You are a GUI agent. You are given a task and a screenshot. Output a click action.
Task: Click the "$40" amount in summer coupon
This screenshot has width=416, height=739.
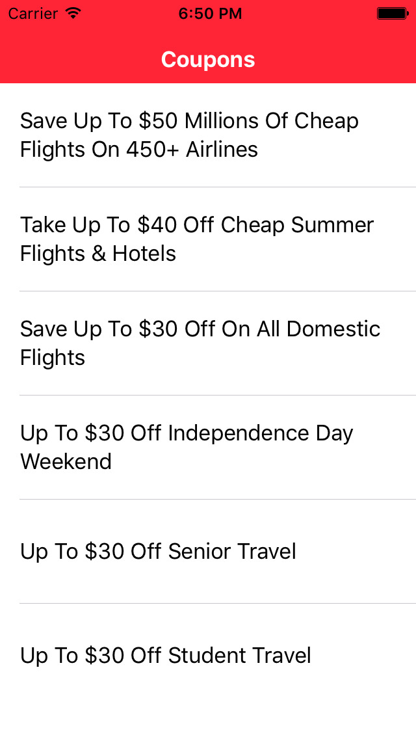(x=157, y=225)
